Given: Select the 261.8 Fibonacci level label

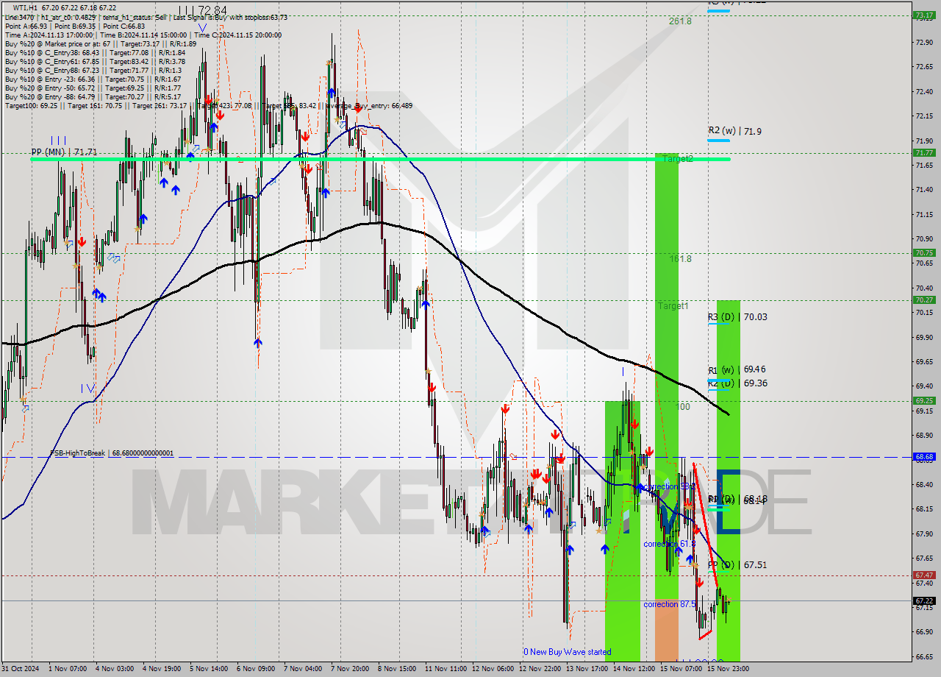Looking at the screenshot, I should tap(680, 21).
